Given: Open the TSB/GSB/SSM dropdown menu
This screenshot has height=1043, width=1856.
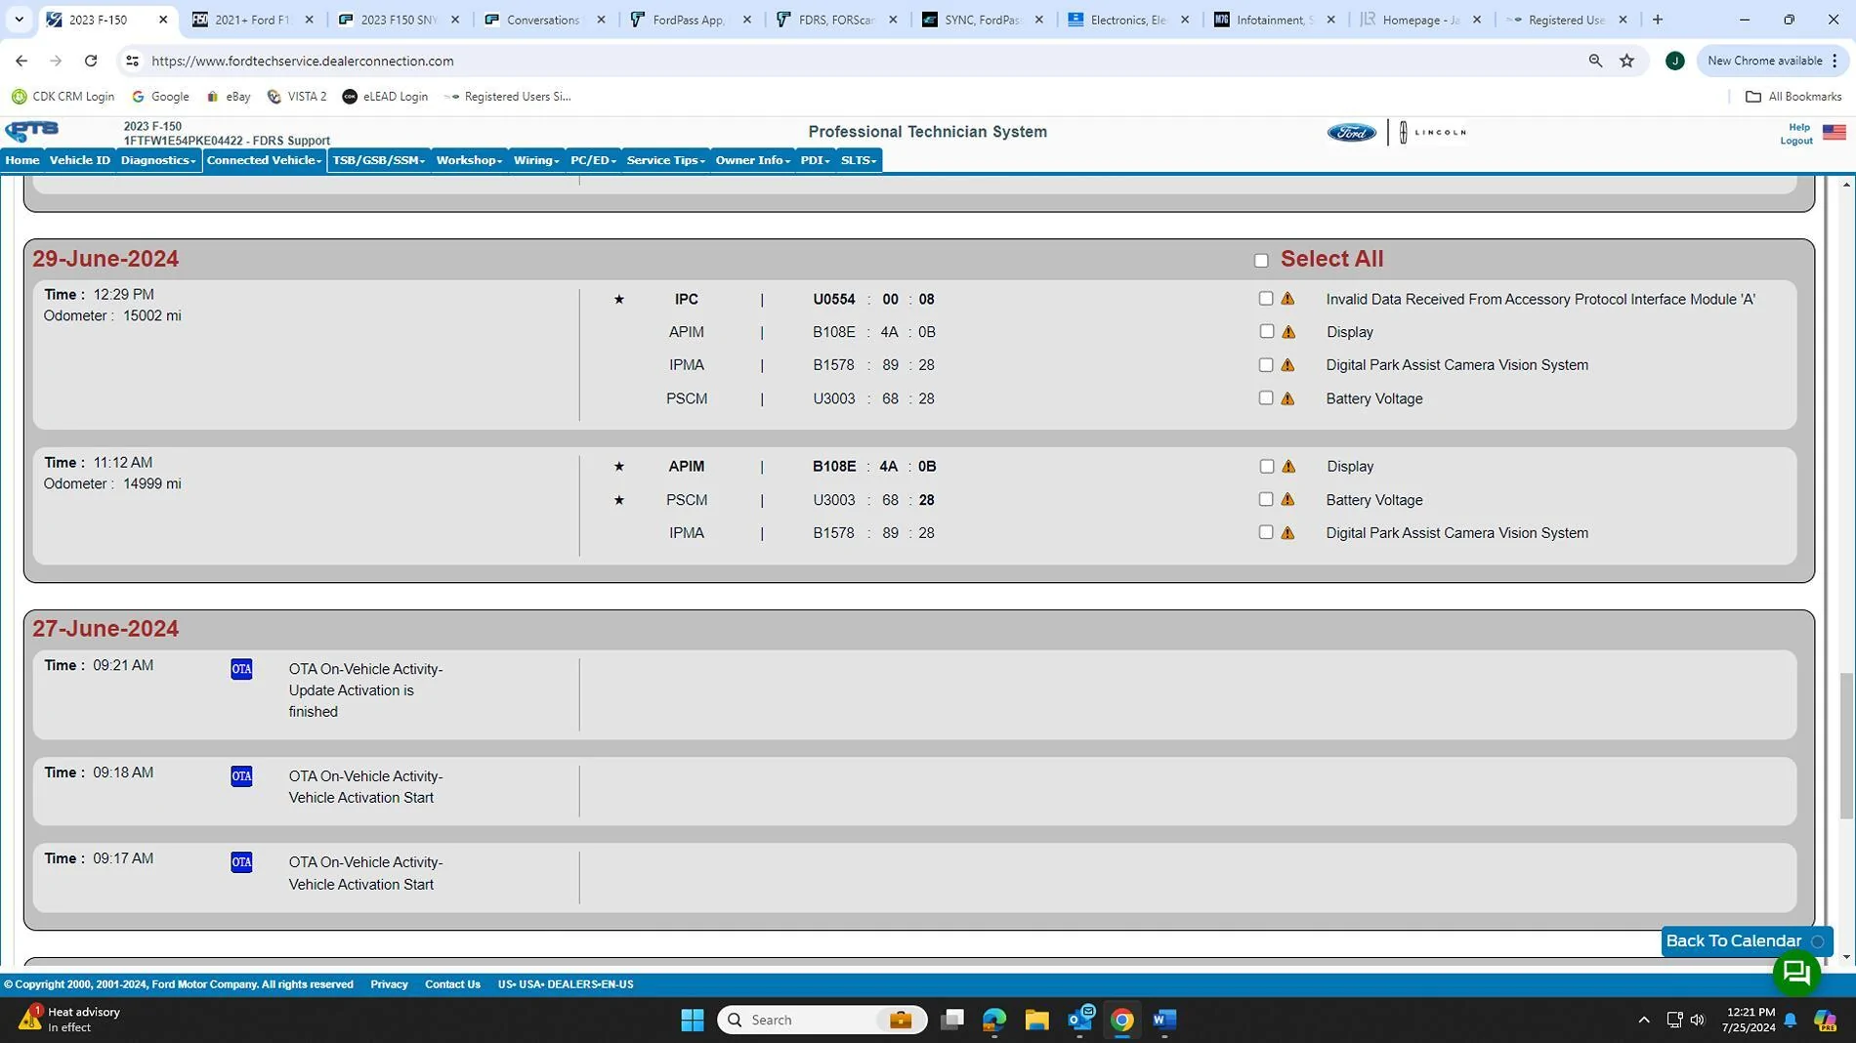Looking at the screenshot, I should pos(379,160).
